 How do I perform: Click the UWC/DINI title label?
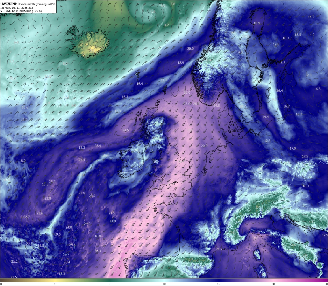[x=8, y=4]
